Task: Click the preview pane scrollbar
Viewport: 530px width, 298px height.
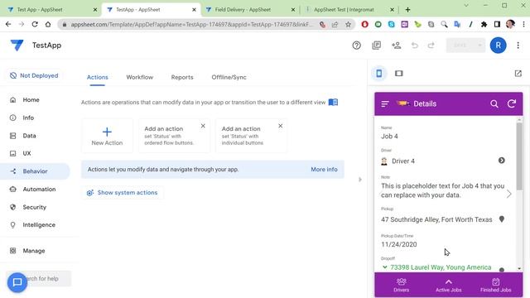Action: 519,156
